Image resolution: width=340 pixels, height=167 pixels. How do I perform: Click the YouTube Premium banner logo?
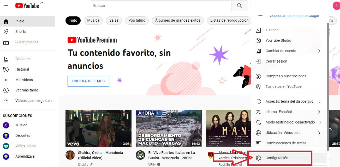[92, 40]
